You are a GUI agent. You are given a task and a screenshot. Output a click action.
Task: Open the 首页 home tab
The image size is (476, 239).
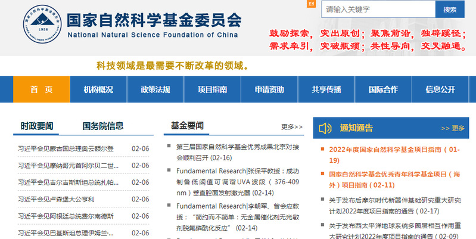[x=41, y=89]
